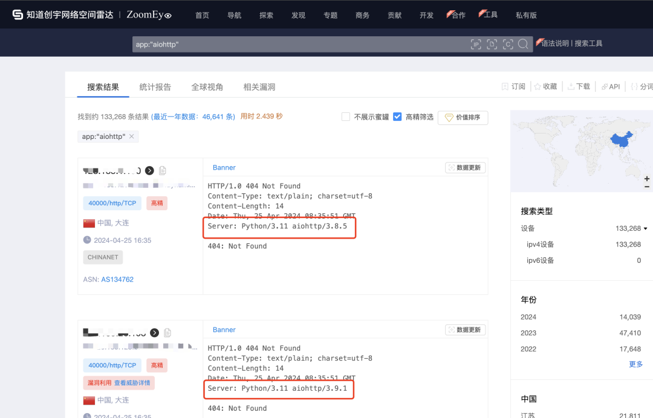Viewport: 653px width, 418px height.
Task: Switch to the 统计报告 tab
Action: (155, 86)
